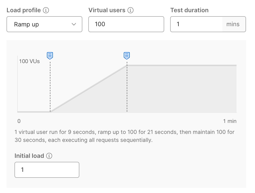Click the 0 axis start label
Screen dimensions: 255x193
click(19, 121)
